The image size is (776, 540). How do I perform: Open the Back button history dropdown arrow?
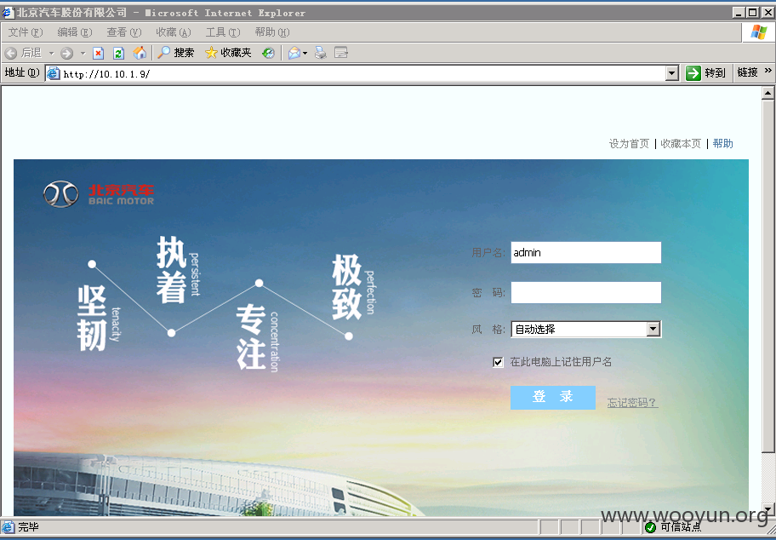[51, 53]
